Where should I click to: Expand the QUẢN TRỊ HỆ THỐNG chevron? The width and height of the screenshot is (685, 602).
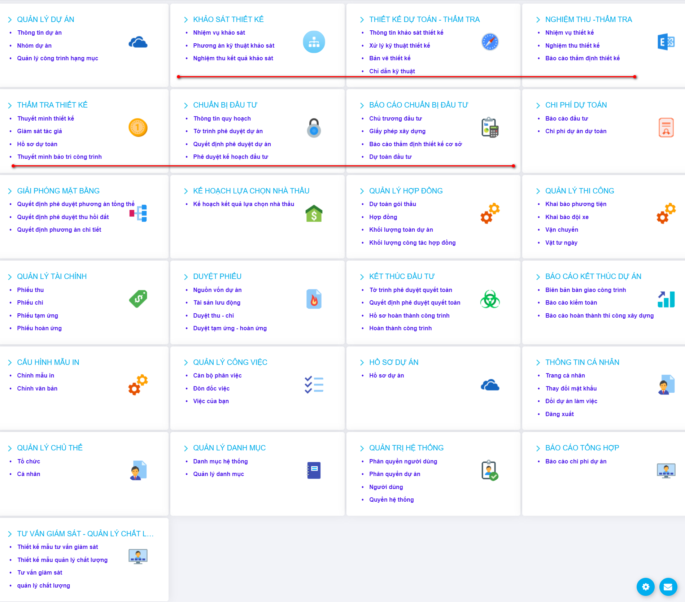[x=362, y=448]
